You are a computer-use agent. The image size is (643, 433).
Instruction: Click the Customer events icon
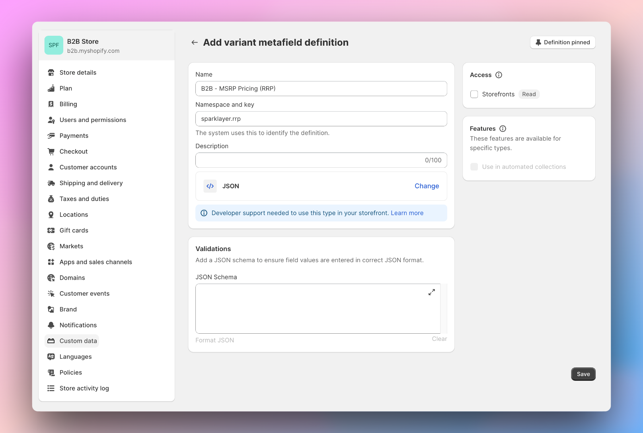(51, 293)
